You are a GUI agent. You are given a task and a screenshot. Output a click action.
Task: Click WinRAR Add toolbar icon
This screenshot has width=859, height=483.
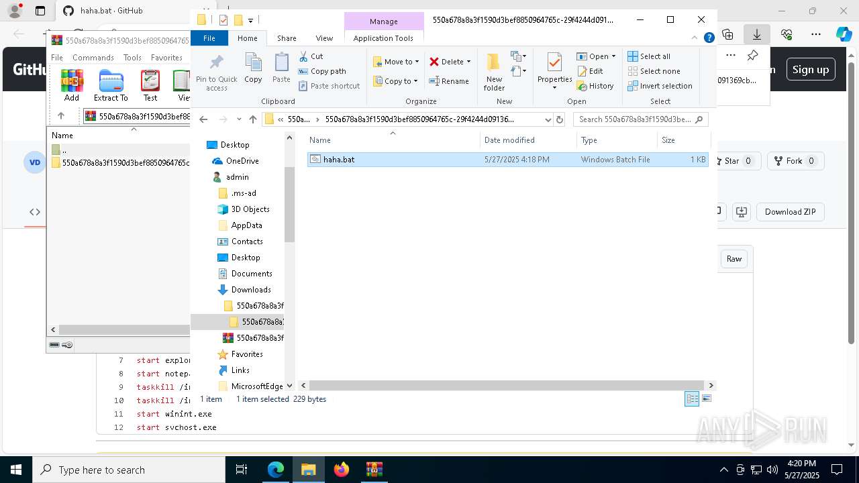[72, 85]
